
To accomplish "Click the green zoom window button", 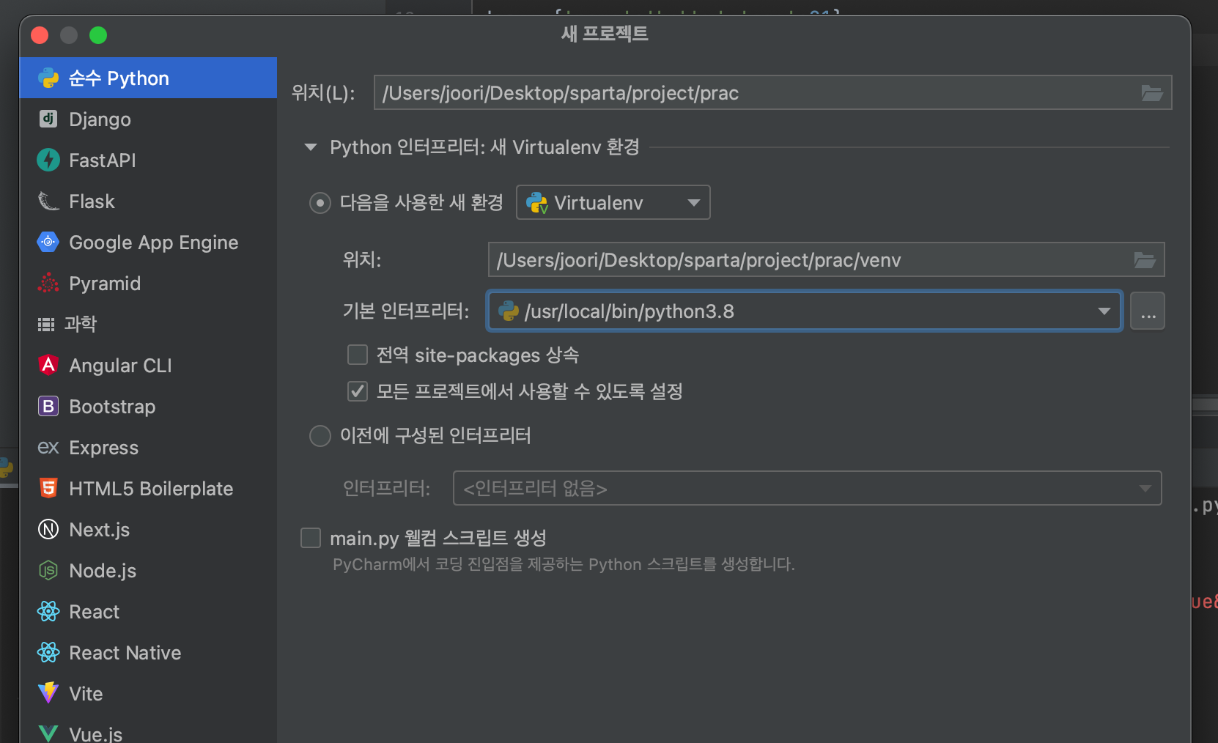I will point(98,35).
